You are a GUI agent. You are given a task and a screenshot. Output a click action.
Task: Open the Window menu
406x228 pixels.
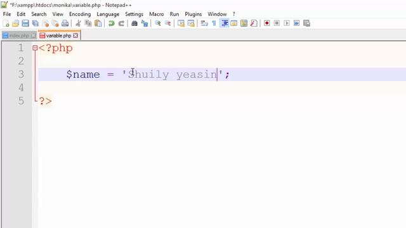[217, 14]
